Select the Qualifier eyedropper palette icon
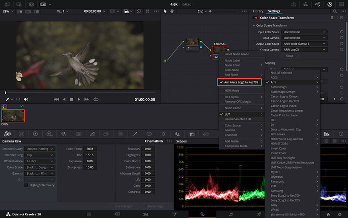The width and height of the screenshot is (348, 218). point(135,134)
